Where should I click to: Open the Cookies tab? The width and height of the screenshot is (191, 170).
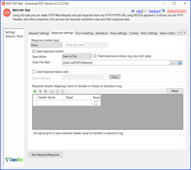tap(134, 33)
